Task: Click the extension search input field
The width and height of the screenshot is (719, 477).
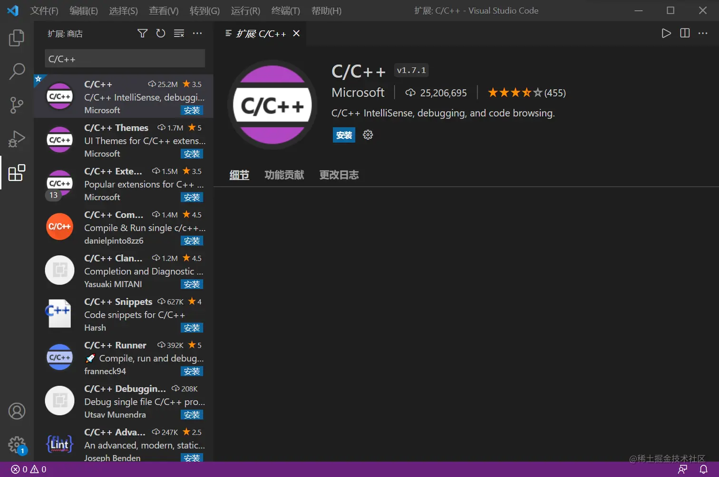Action: pyautogui.click(x=124, y=58)
